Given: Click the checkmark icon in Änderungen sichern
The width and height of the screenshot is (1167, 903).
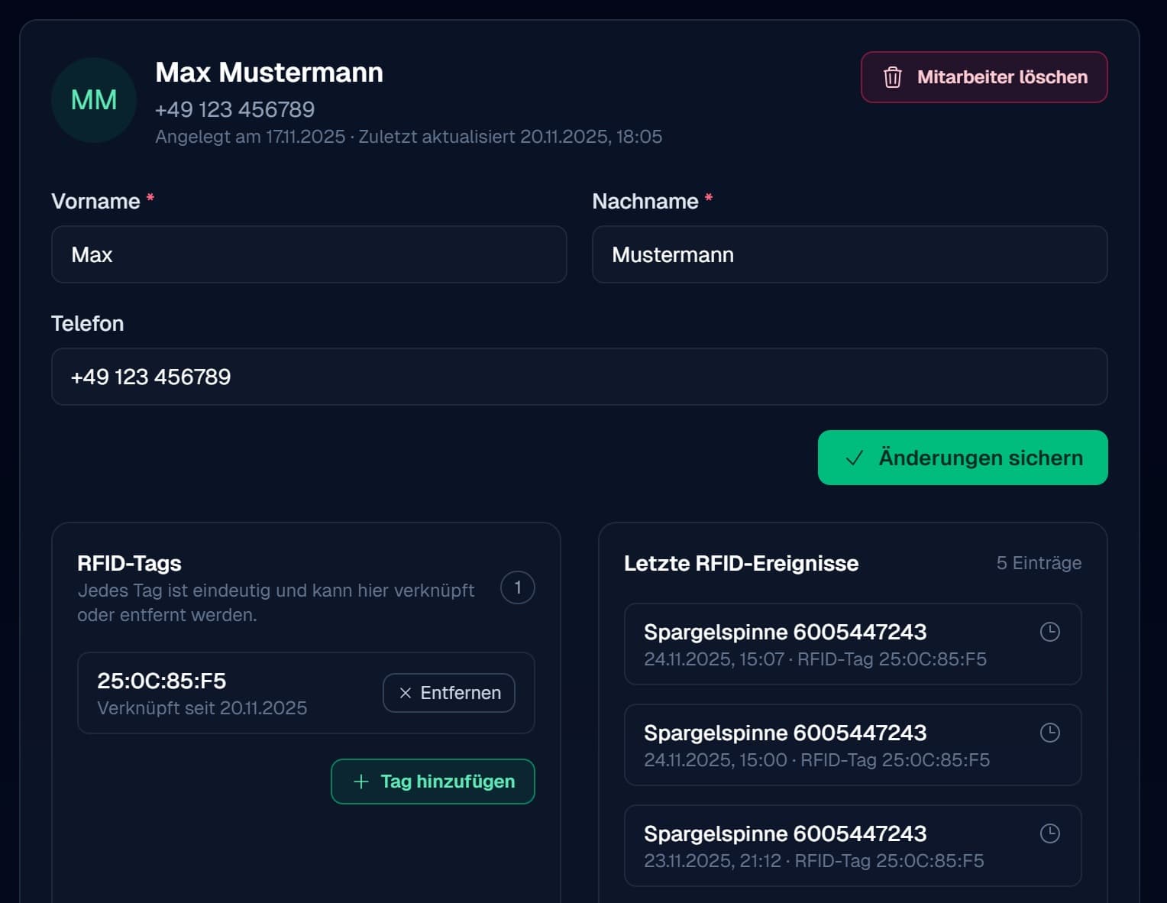Looking at the screenshot, I should (854, 458).
